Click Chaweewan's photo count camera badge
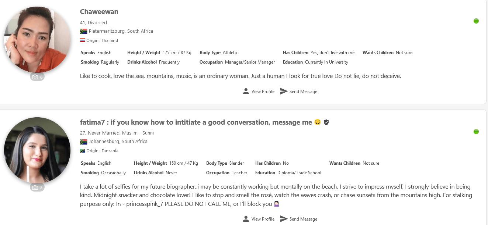 37,77
